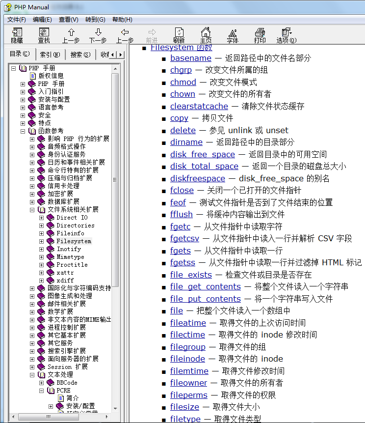Screen dimensions: 365x423
Task: Expand the Inotify tree node
Action: click(x=41, y=249)
